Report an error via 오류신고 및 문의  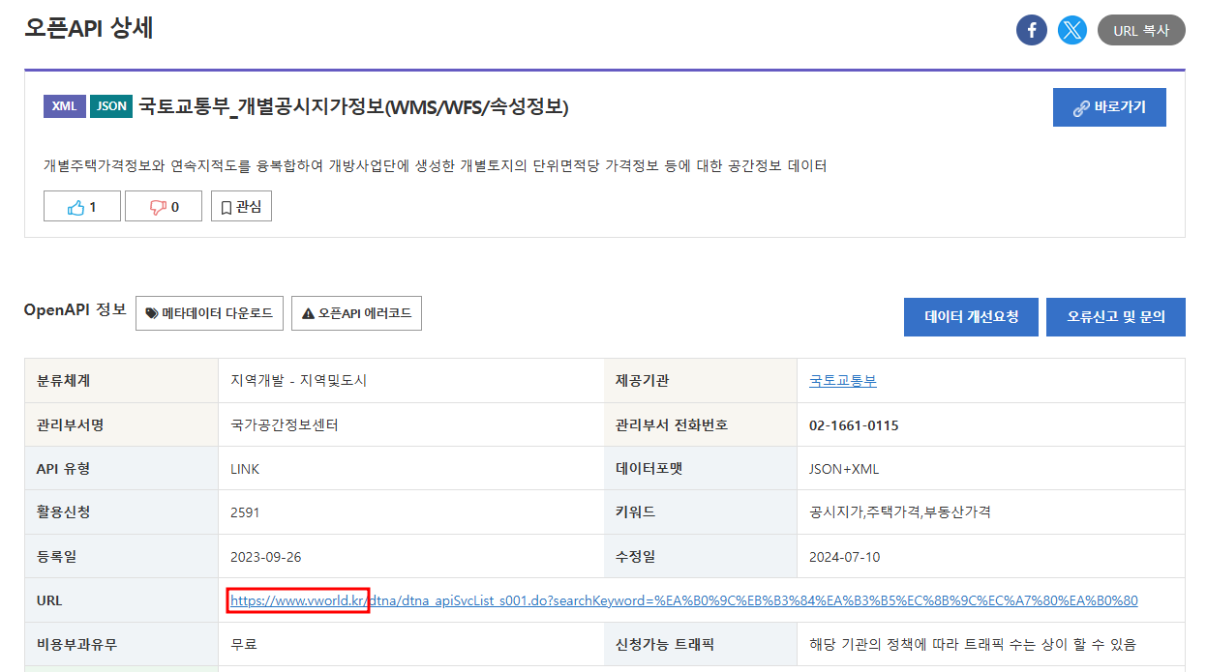pyautogui.click(x=1116, y=316)
